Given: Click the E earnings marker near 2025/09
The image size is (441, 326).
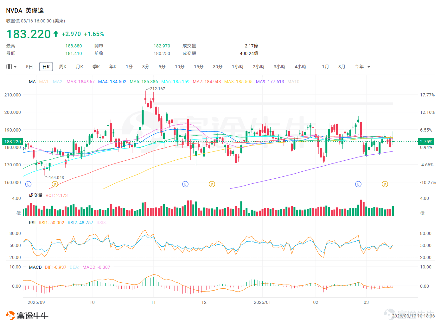Looking at the screenshot, I should tap(28, 184).
